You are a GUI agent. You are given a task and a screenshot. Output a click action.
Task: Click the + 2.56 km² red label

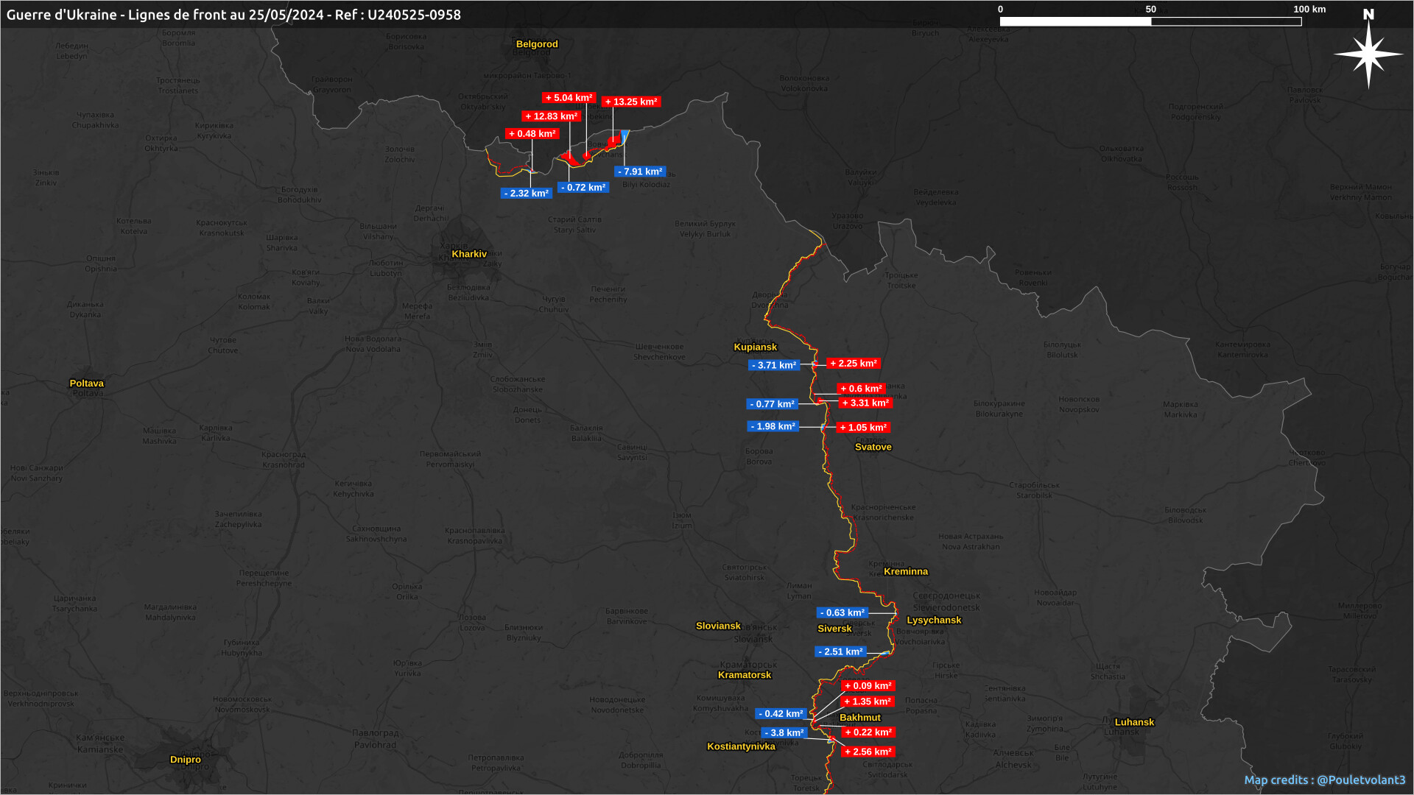pyautogui.click(x=868, y=752)
